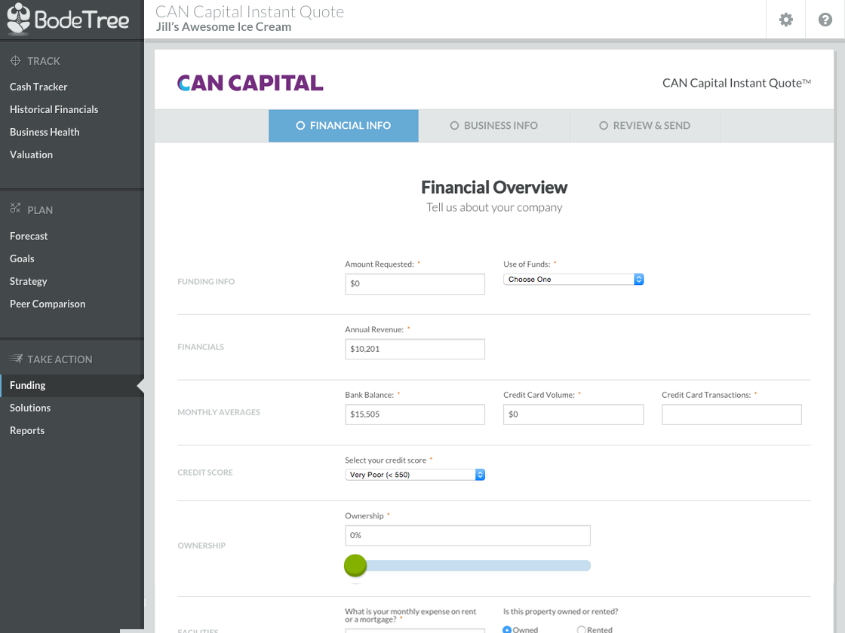Screen dimensions: 845x633
Task: Open Peer Comparison
Action: click(48, 304)
